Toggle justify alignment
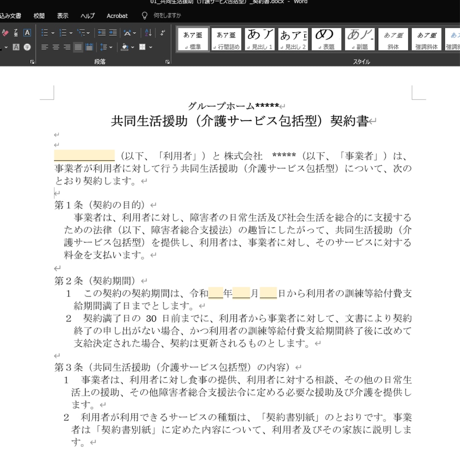The image size is (460, 452). tap(78, 47)
